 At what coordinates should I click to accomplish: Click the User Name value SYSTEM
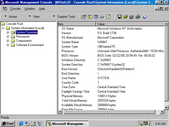(103, 78)
